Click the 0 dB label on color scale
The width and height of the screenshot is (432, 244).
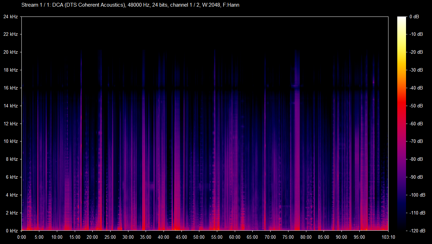(414, 17)
